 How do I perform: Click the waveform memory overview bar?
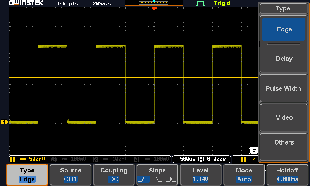(154, 3)
